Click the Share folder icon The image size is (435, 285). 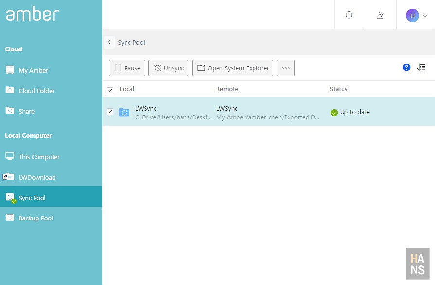10,110
